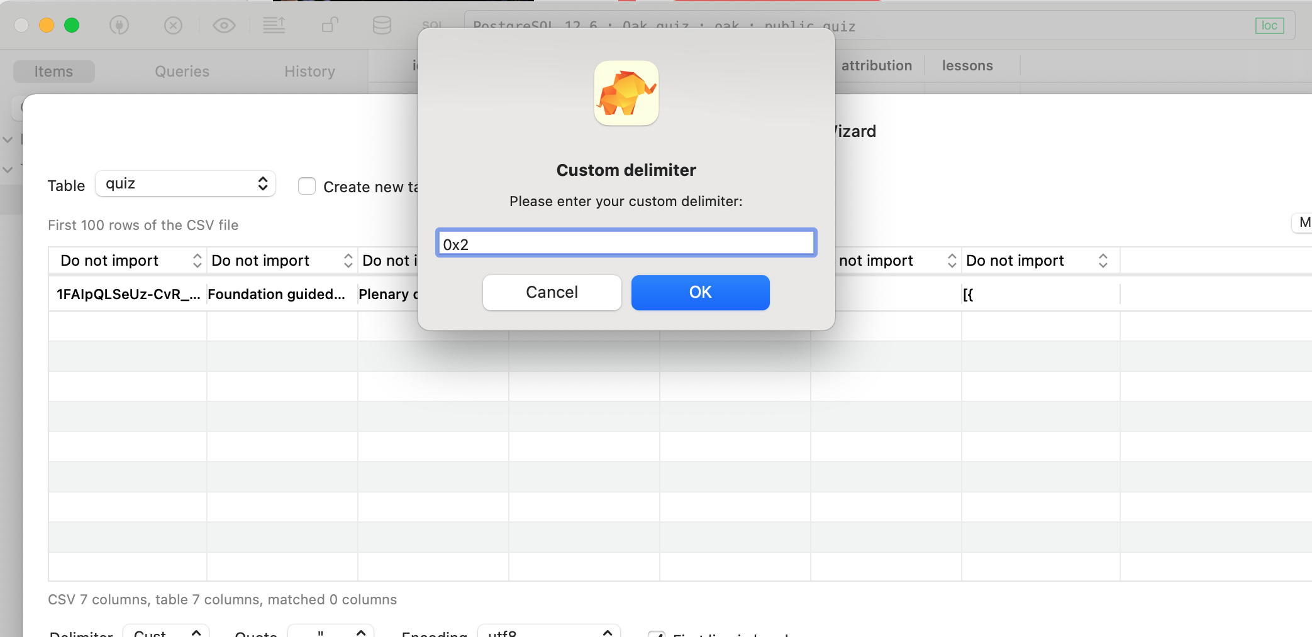Click the custom delimiter text field
The image size is (1312, 637).
point(626,243)
